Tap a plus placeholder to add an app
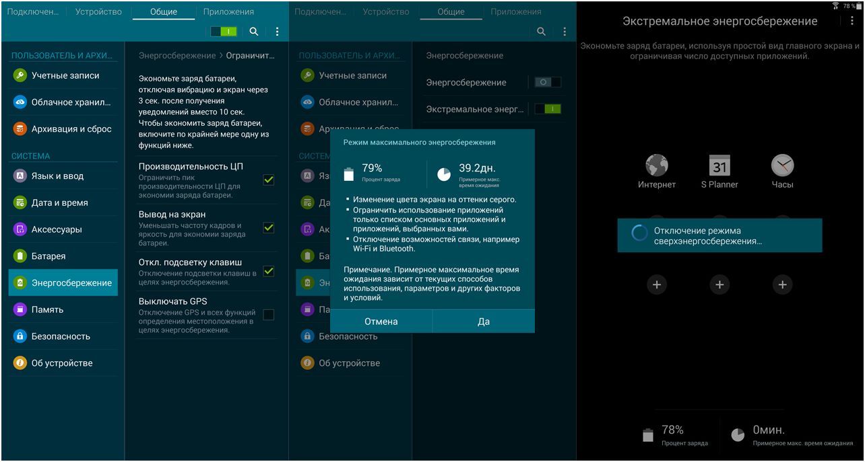Image resolution: width=865 pixels, height=462 pixels. pos(656,284)
